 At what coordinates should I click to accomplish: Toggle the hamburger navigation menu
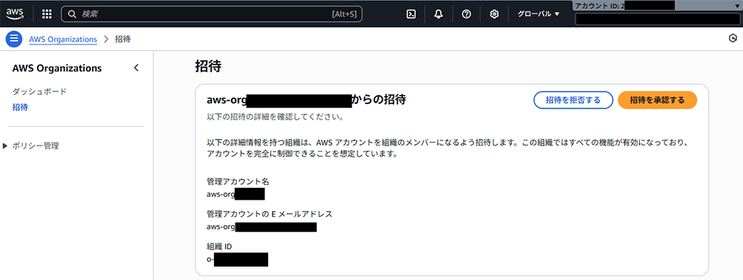tap(14, 39)
